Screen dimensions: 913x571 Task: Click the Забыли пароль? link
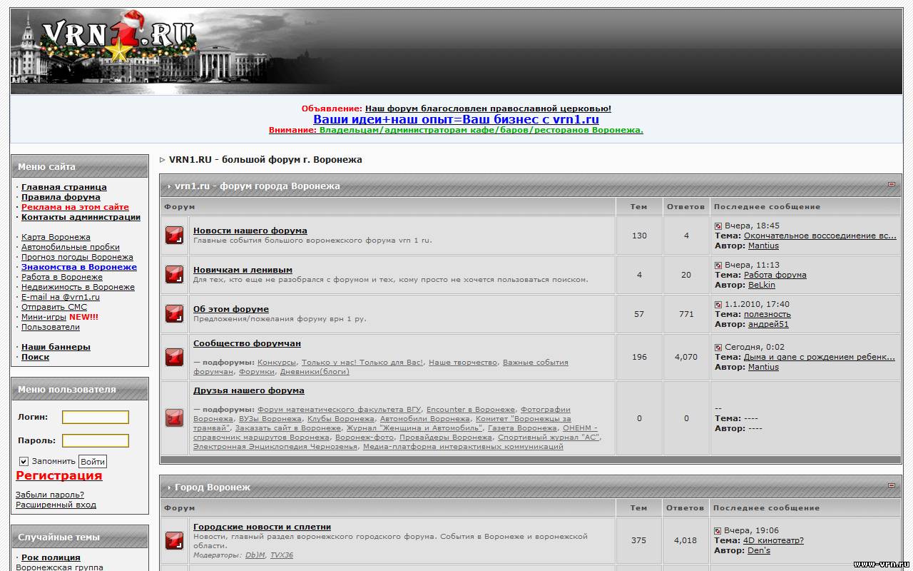pyautogui.click(x=50, y=495)
